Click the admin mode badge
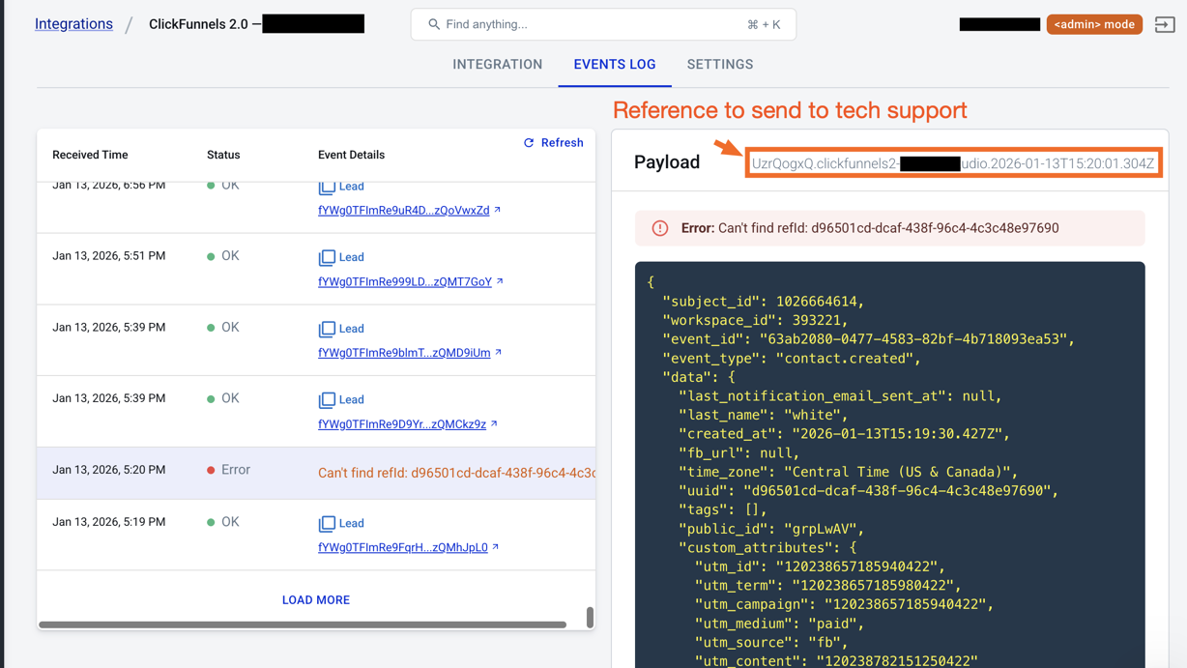The height and width of the screenshot is (668, 1187). [x=1094, y=24]
